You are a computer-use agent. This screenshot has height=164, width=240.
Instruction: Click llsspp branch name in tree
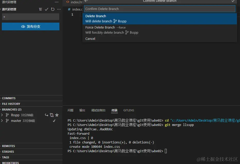[15, 115]
